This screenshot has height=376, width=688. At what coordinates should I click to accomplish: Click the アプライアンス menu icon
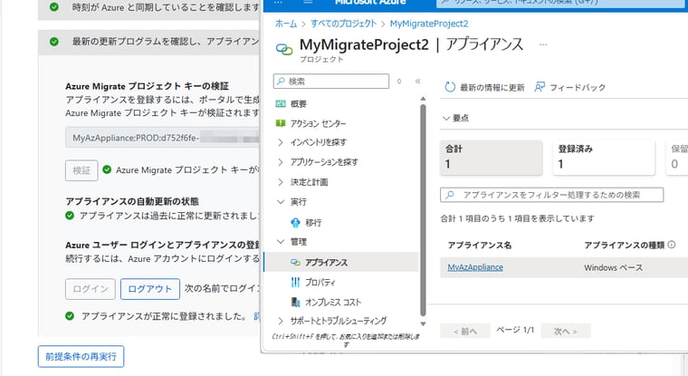295,262
